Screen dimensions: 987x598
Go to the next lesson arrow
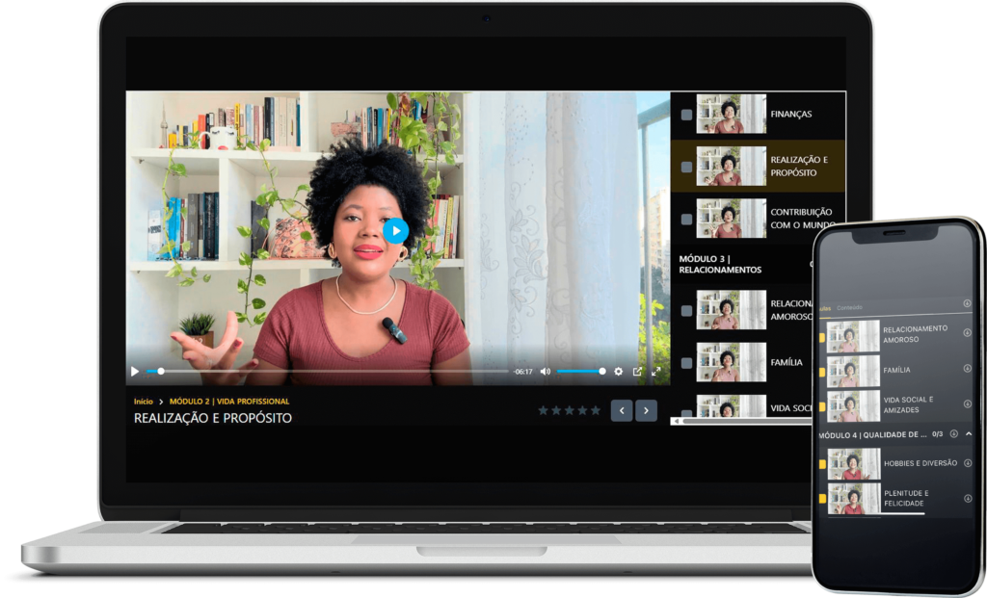(647, 410)
